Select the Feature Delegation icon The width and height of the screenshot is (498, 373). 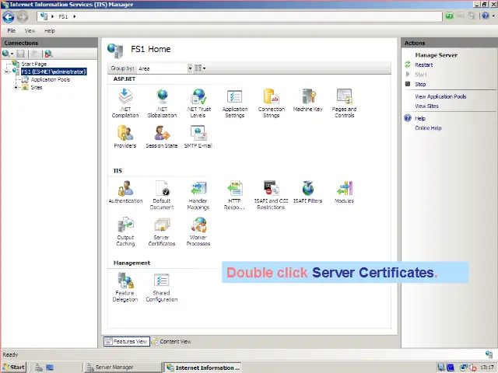coord(125,288)
